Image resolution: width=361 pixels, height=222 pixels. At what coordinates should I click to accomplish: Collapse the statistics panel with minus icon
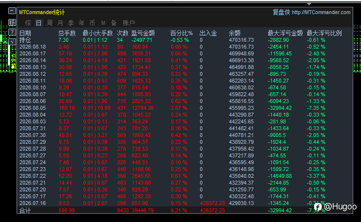click(x=12, y=11)
